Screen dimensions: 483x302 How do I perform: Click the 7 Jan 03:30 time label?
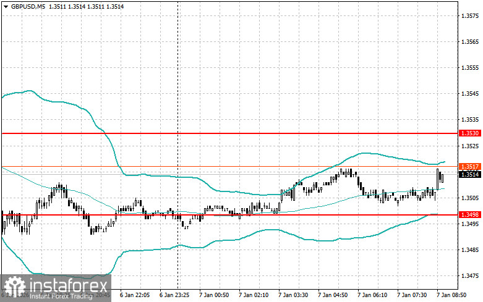293,295
